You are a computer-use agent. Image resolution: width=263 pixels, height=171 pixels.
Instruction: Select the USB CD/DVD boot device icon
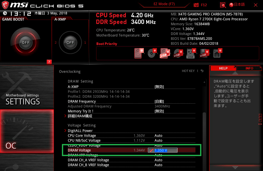[x=178, y=53]
